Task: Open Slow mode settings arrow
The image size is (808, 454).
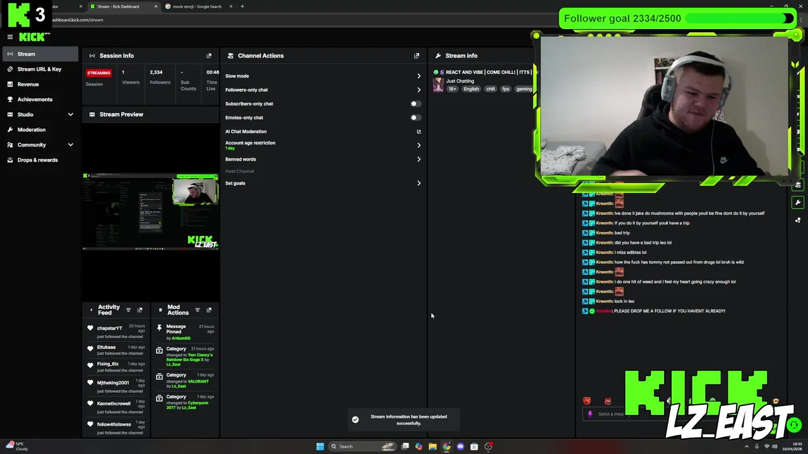Action: point(419,76)
